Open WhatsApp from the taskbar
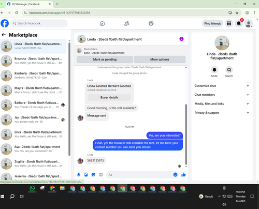 tap(32, 188)
